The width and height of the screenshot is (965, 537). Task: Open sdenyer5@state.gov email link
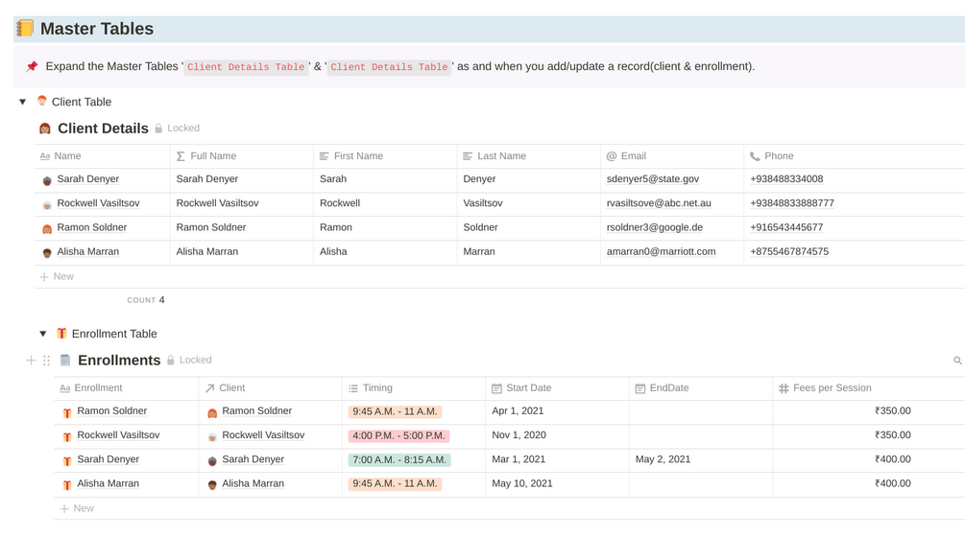[652, 178]
